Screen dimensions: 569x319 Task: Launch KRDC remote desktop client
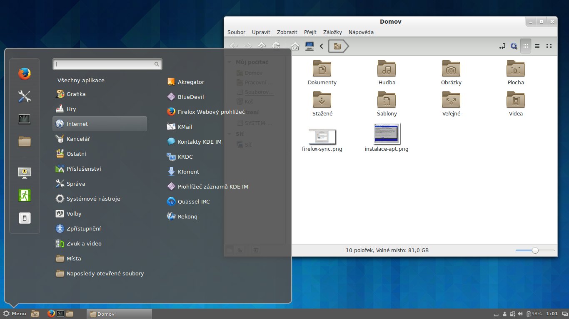pyautogui.click(x=180, y=157)
